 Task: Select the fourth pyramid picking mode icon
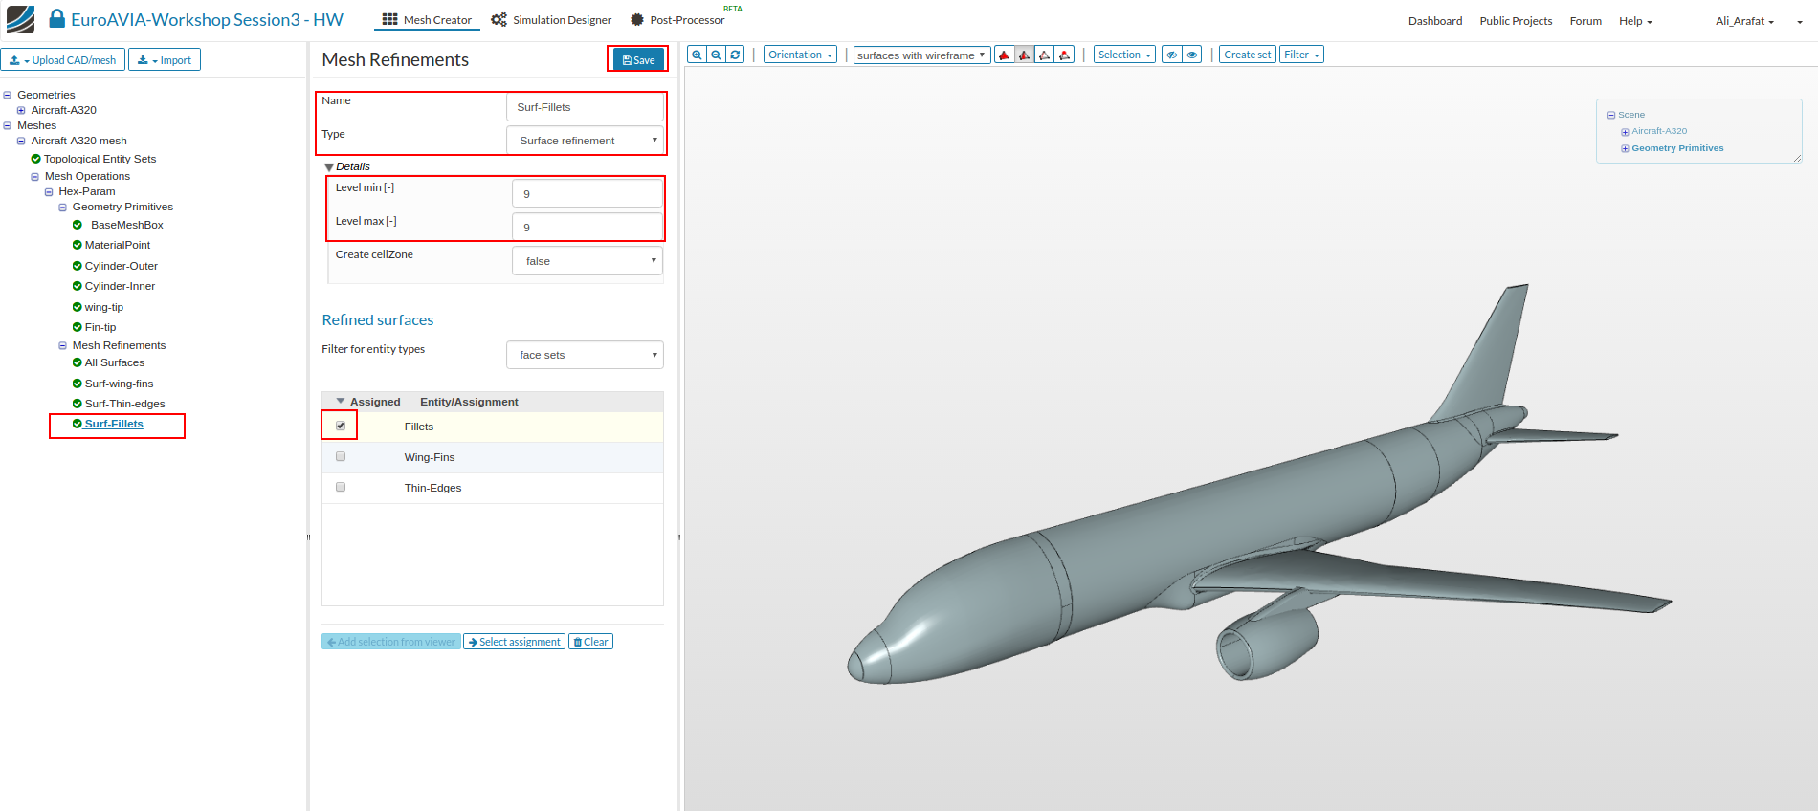[1064, 55]
